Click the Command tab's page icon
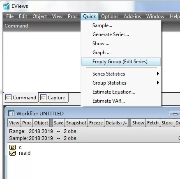This screenshot has width=180, height=179. coord(8,98)
